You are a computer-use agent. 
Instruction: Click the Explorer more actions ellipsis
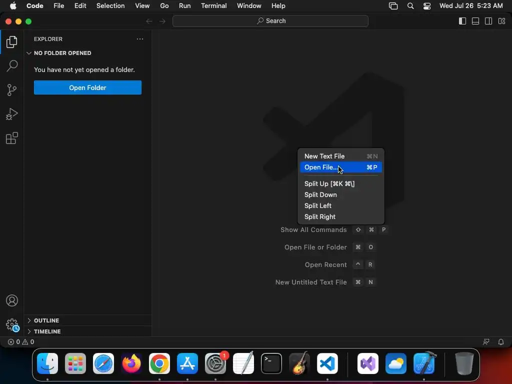pos(140,39)
